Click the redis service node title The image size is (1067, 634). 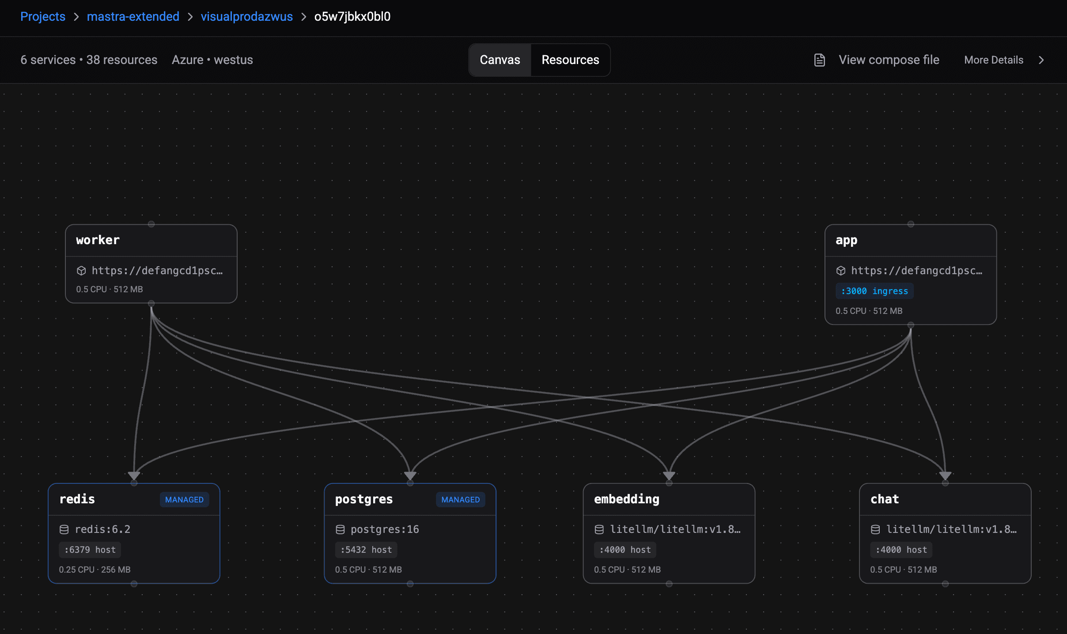click(77, 499)
